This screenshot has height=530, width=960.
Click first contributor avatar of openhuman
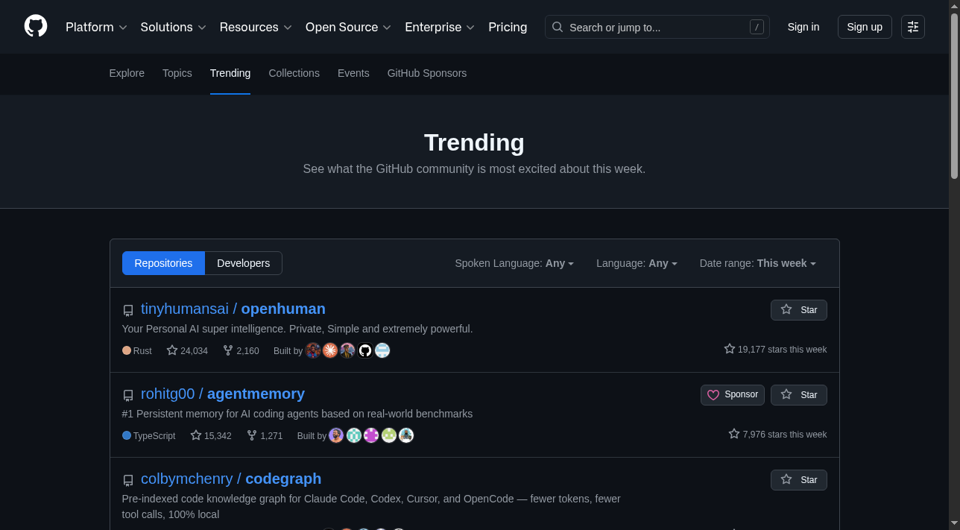313,350
